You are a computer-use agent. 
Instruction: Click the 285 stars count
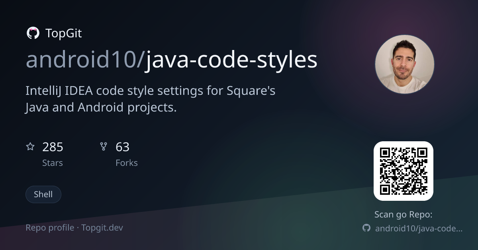[53, 147]
